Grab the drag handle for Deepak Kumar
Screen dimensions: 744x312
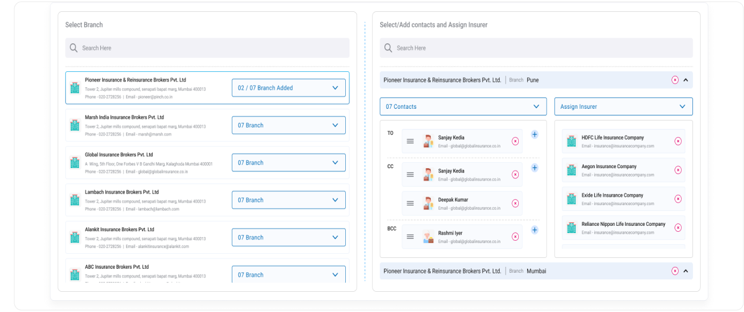[410, 203]
